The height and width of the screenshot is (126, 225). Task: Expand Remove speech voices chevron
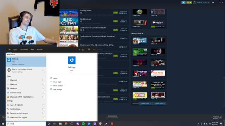click(x=43, y=113)
